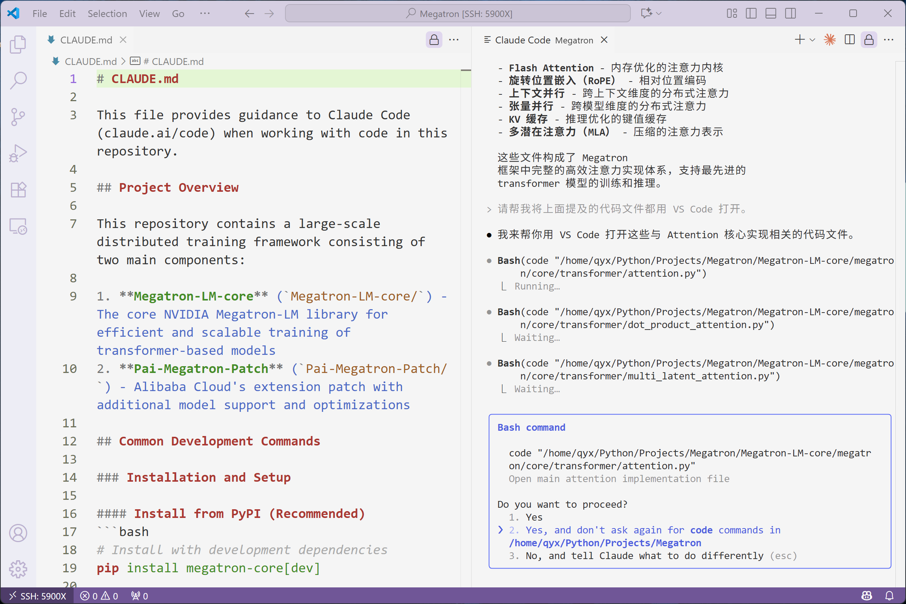Click the editor minimap scrollbar
Screen dimensions: 906x604
click(466, 327)
